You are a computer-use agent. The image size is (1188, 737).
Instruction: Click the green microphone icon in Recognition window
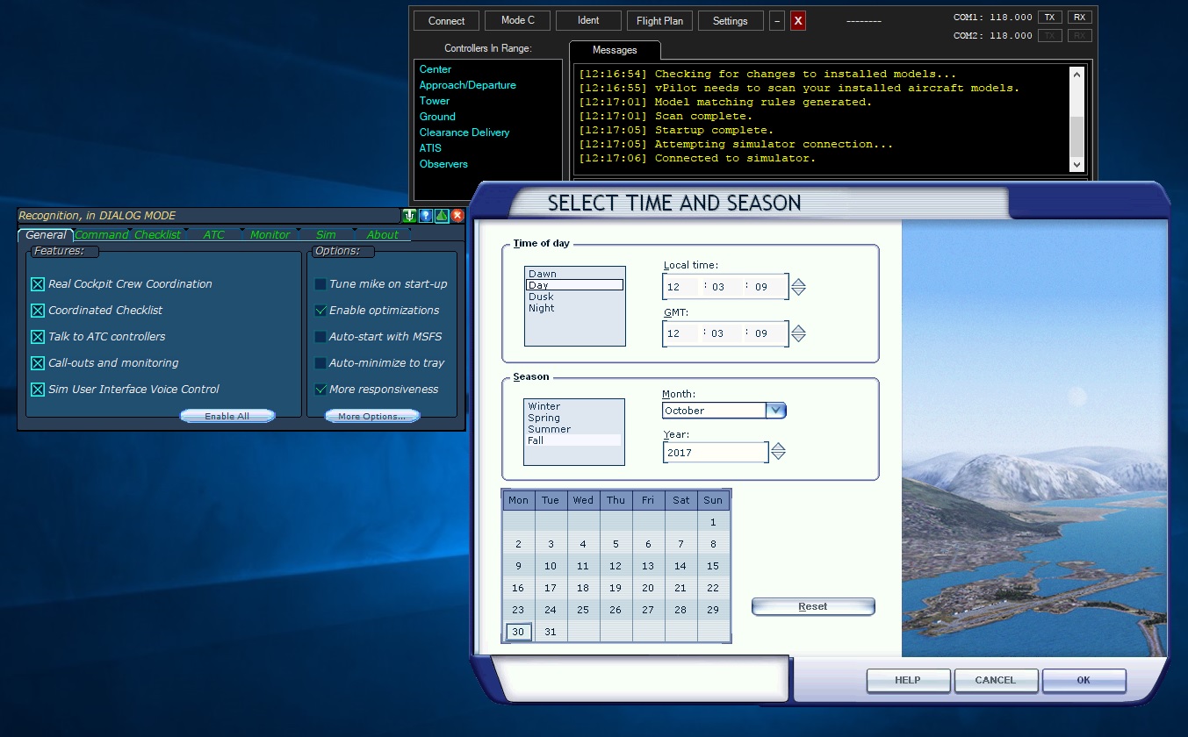point(409,216)
